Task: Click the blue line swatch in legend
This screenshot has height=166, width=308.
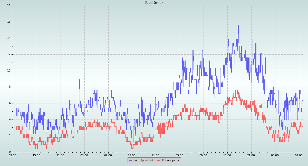Action: [130, 160]
